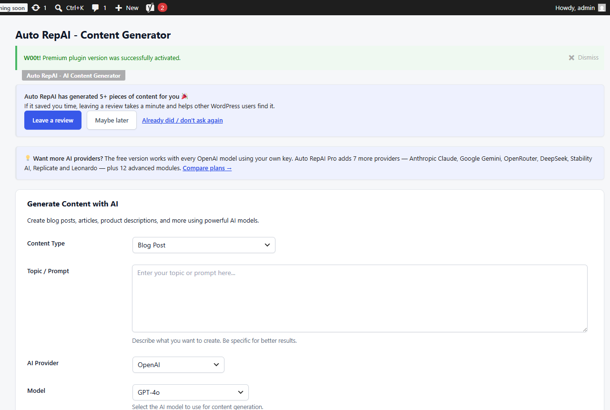Click 'Auto RepAI has generated 5+ pieces' text
The height and width of the screenshot is (410, 610).
102,96
